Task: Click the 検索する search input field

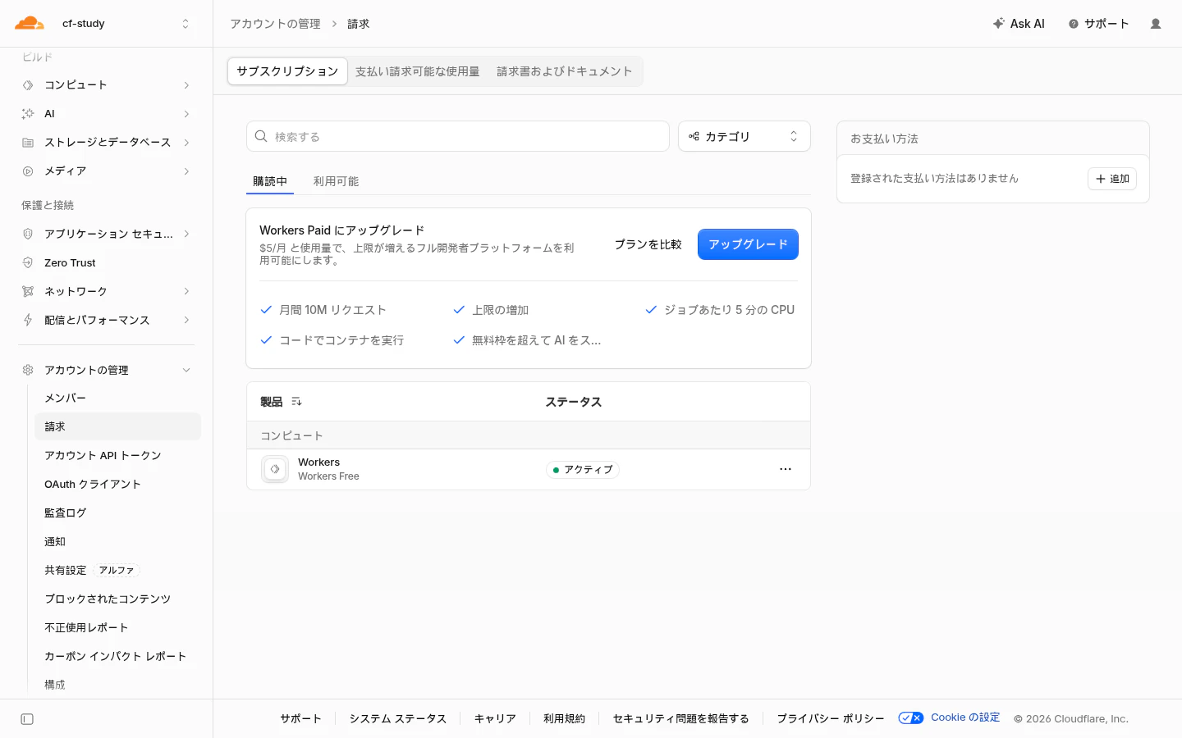Action: point(458,136)
